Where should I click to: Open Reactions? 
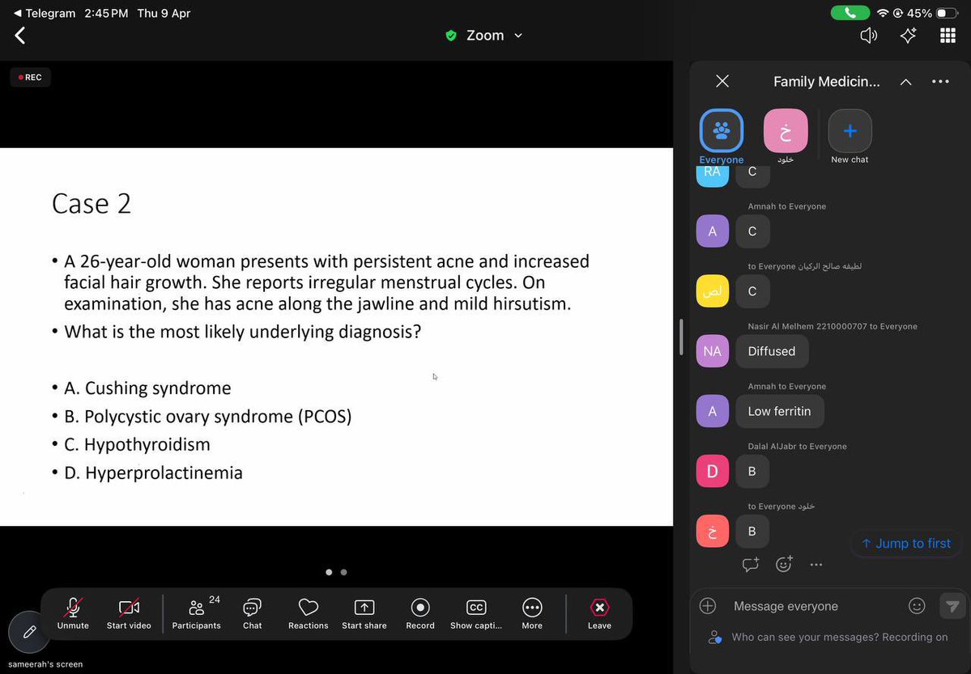309,614
